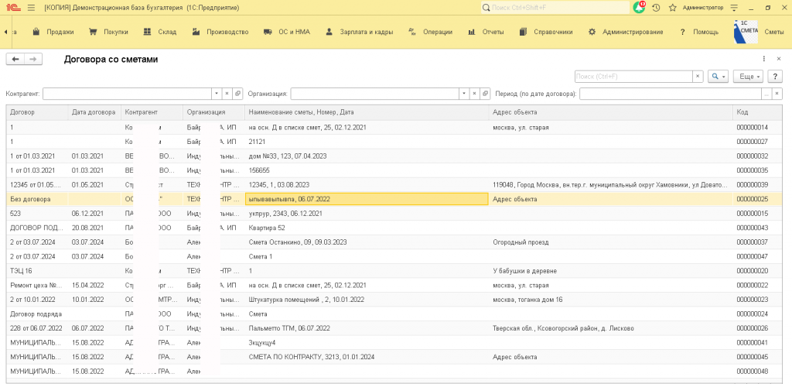Sort by the Дата договора column header
This screenshot has height=384, width=792.
(94, 112)
